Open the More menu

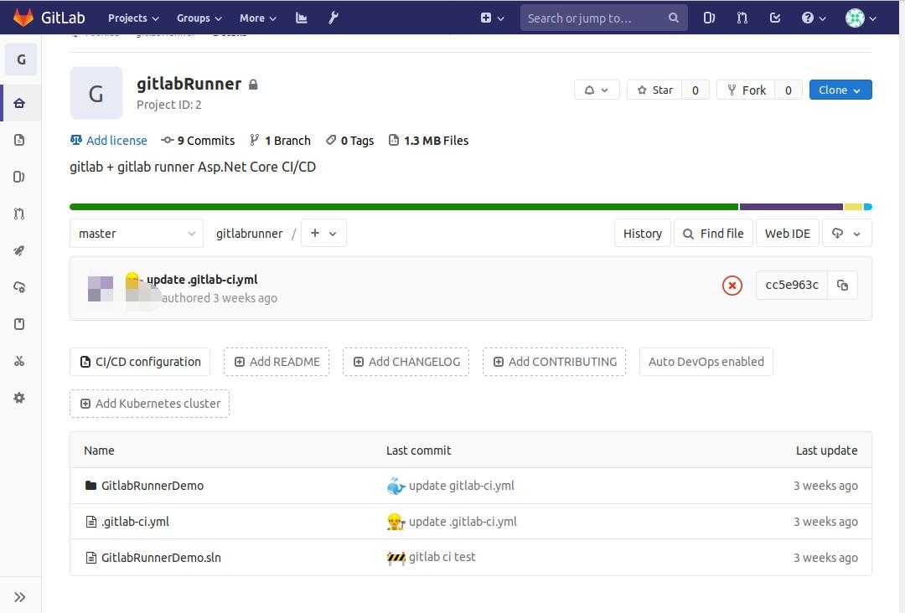pos(258,18)
